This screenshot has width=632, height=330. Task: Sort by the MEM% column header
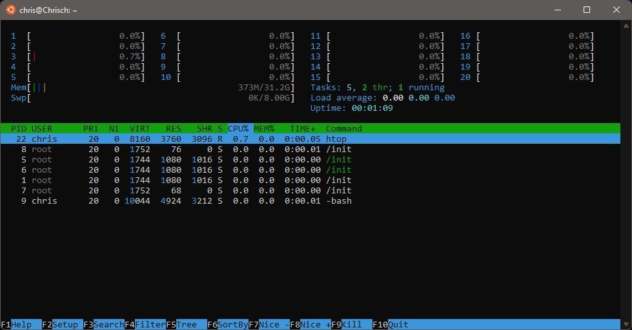point(264,128)
